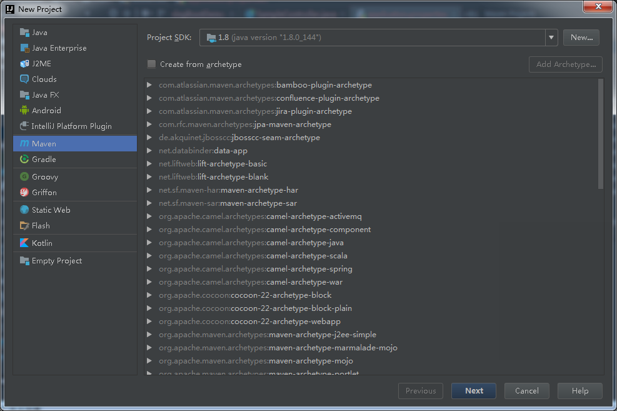Click the Maven 'm' icon
Viewport: 617px width, 411px height.
pyautogui.click(x=24, y=144)
